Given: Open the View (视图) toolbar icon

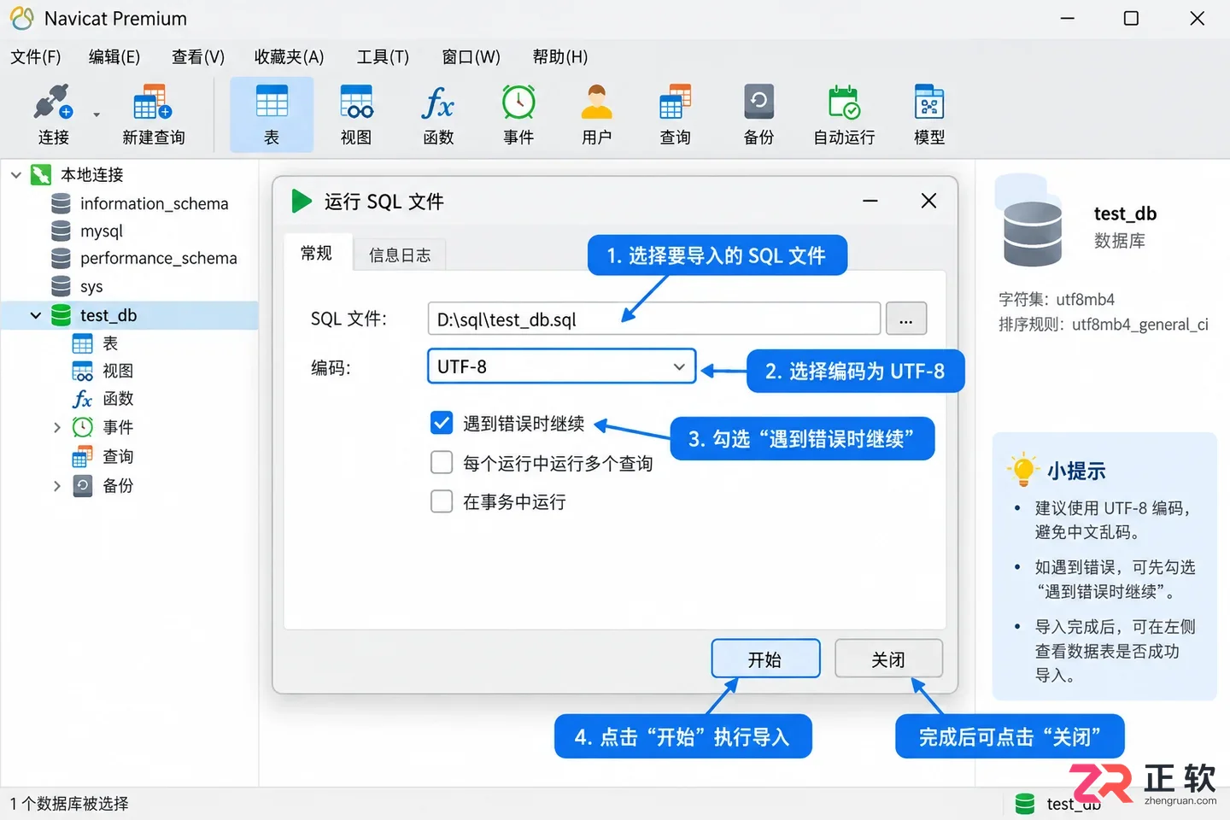Looking at the screenshot, I should pos(356,114).
